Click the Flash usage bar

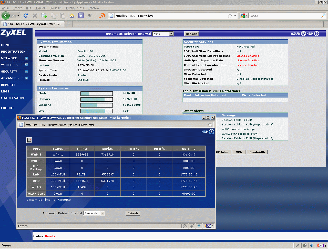[x=97, y=93]
